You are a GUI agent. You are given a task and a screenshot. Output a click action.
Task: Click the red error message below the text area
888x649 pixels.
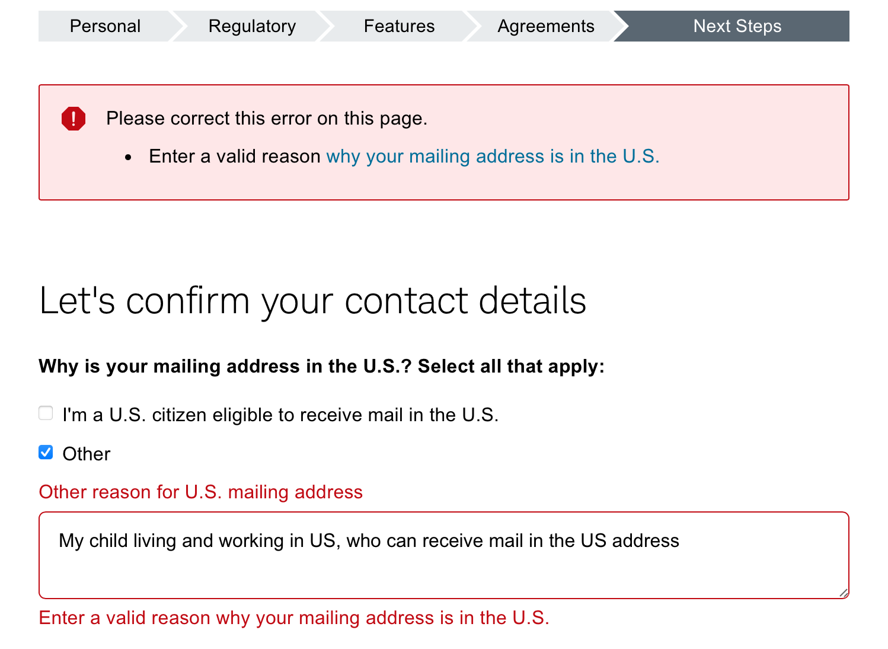pyautogui.click(x=294, y=618)
